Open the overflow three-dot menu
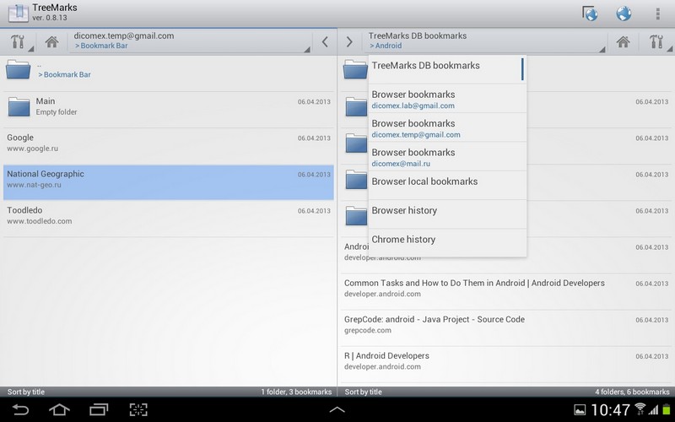The height and width of the screenshot is (422, 675). point(658,14)
